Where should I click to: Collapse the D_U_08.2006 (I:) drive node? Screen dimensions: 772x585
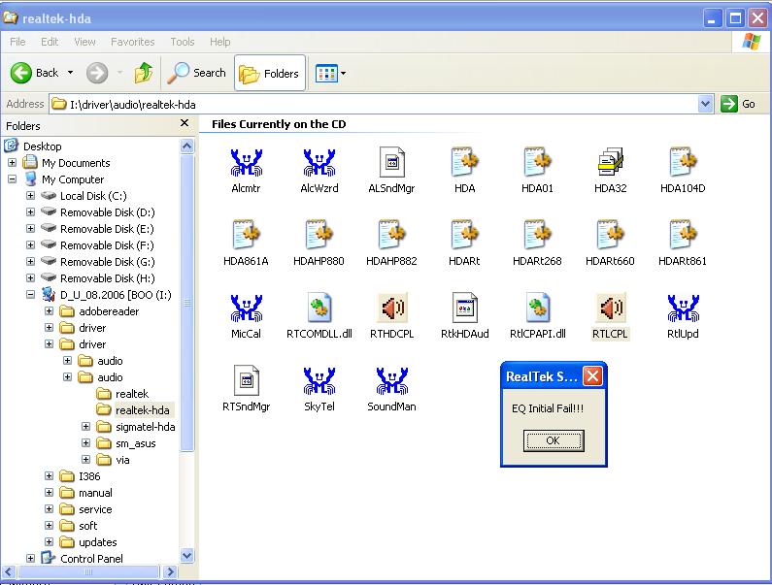pyautogui.click(x=30, y=295)
